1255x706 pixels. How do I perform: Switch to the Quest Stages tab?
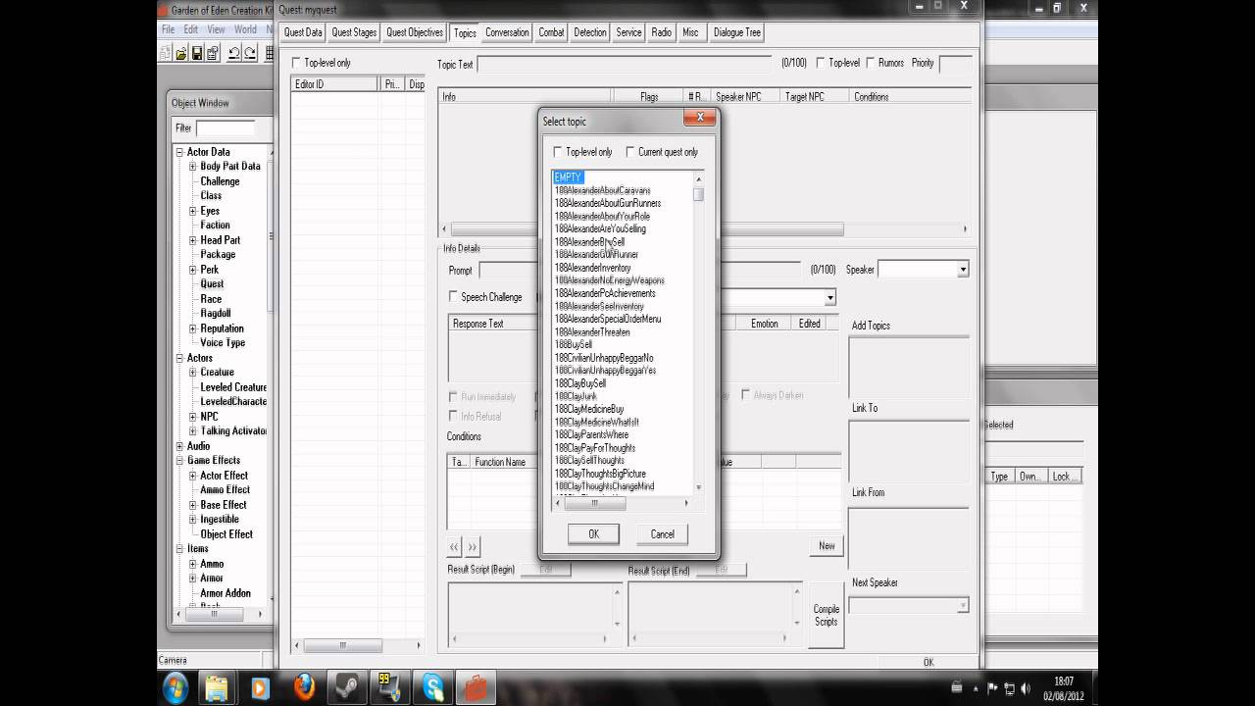pos(354,32)
